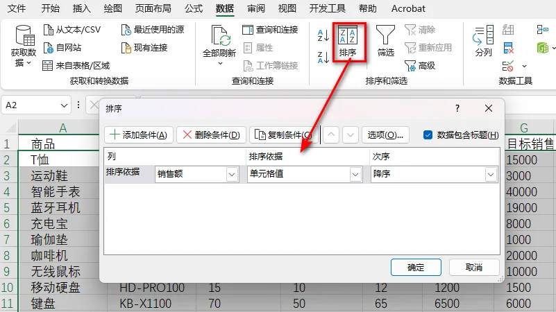Viewport: 556px width, 312px height.
Task: Click Add Level (添加条件) button
Action: (x=139, y=135)
